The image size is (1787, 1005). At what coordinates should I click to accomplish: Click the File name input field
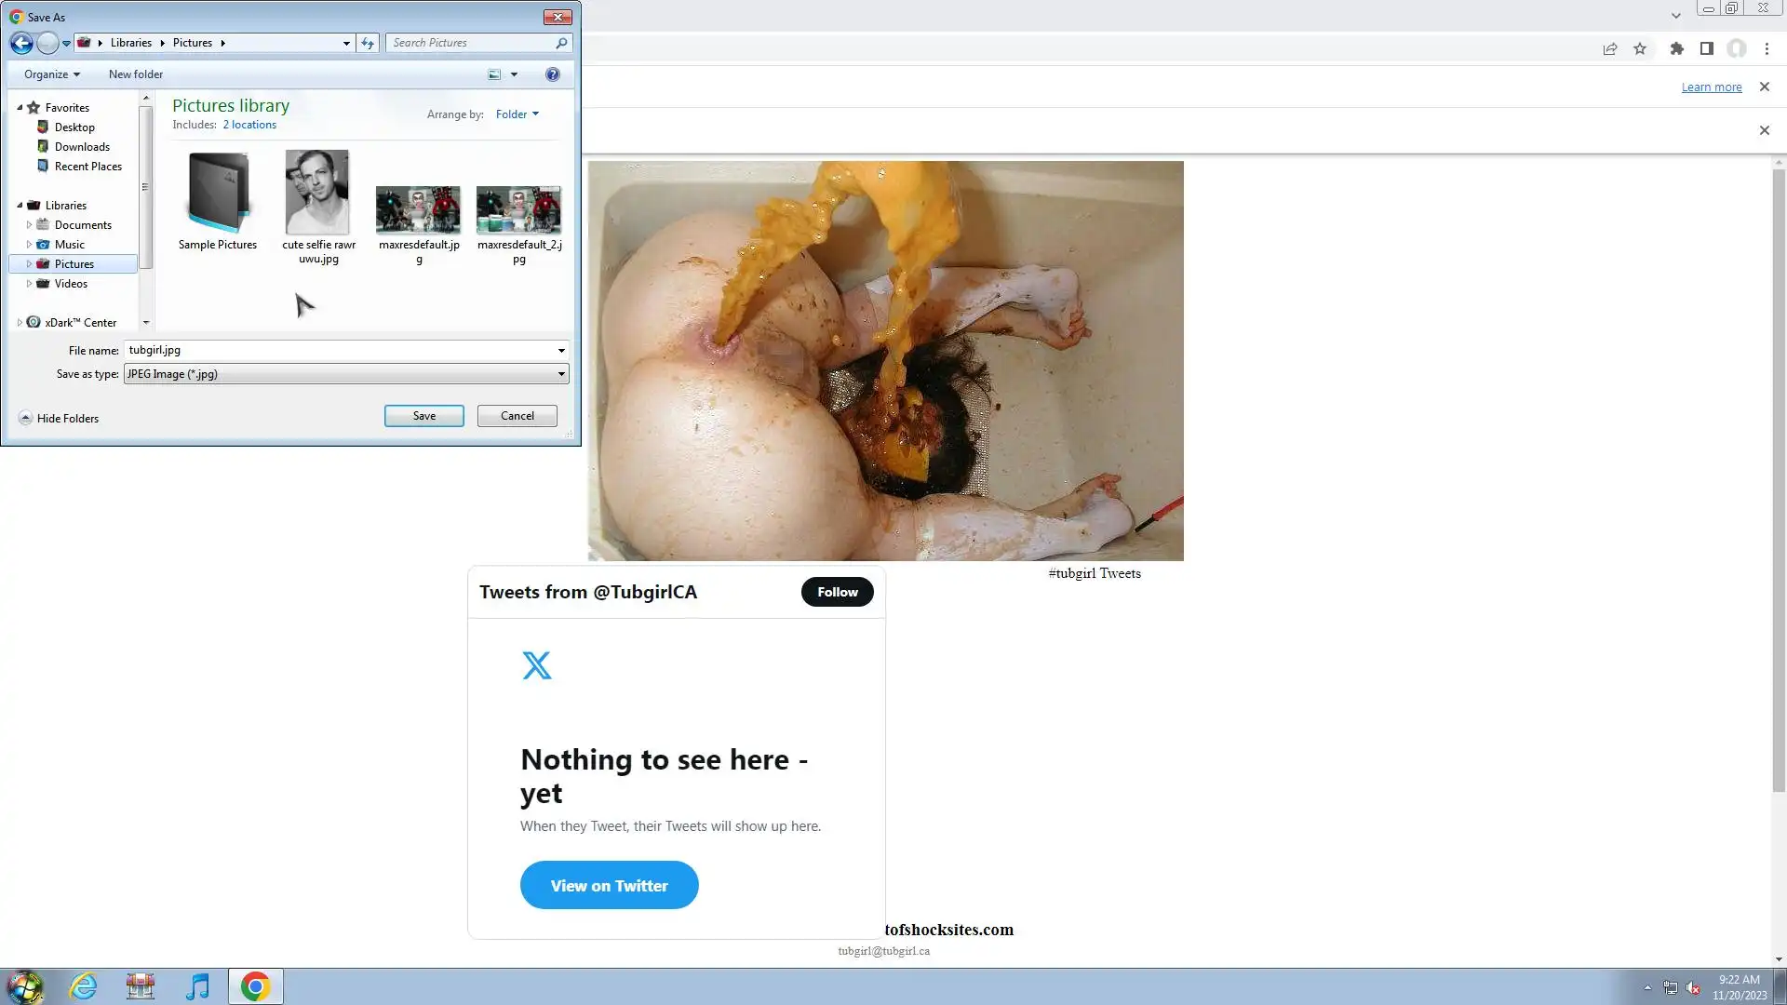pyautogui.click(x=340, y=350)
